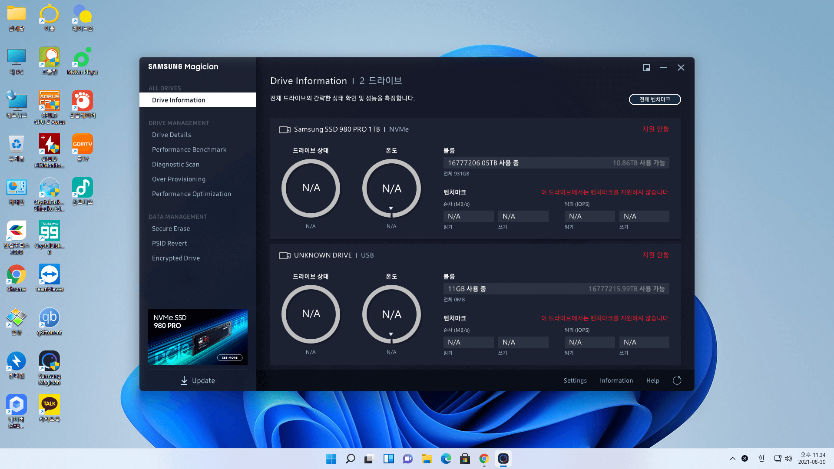Open Over Provisioning page
Viewport: 834px width, 469px height.
[x=179, y=179]
